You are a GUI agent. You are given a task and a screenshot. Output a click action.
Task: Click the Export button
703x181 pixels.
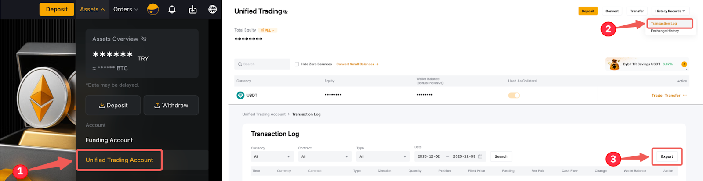click(667, 156)
